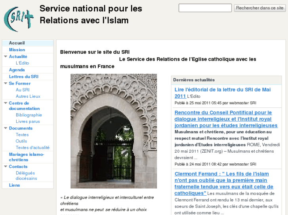Collapse the Actualité section arrow
Image resolution: width=288 pixels, height=215 pixels.
tap(6, 56)
